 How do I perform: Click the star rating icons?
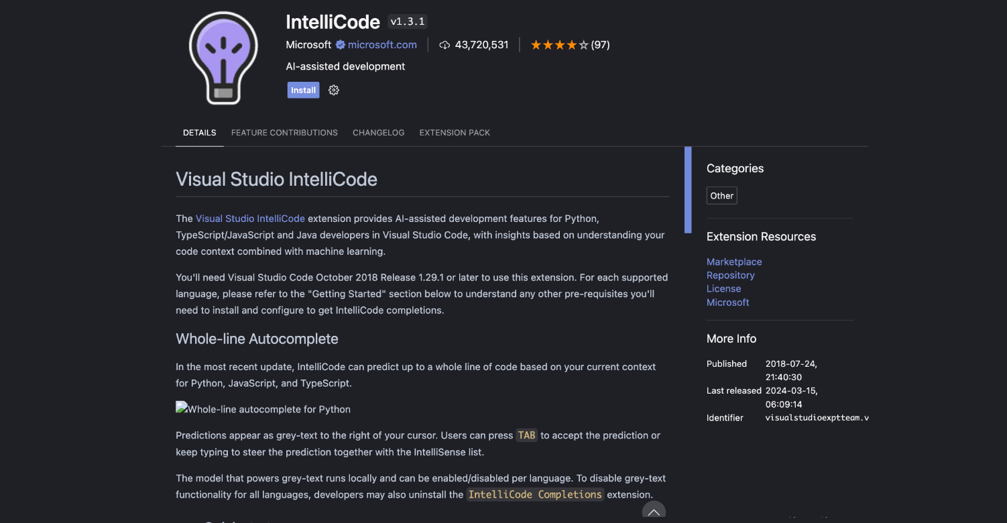click(x=559, y=45)
